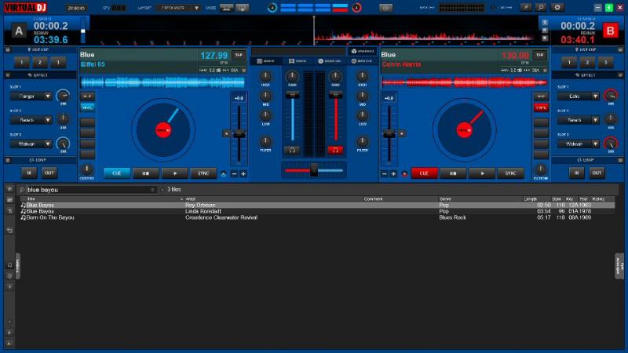The image size is (628, 353).
Task: Tap tempo with deck A TAP button
Action: click(x=239, y=55)
